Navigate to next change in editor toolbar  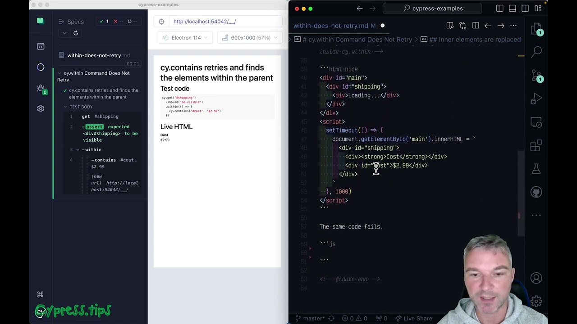[x=501, y=26]
